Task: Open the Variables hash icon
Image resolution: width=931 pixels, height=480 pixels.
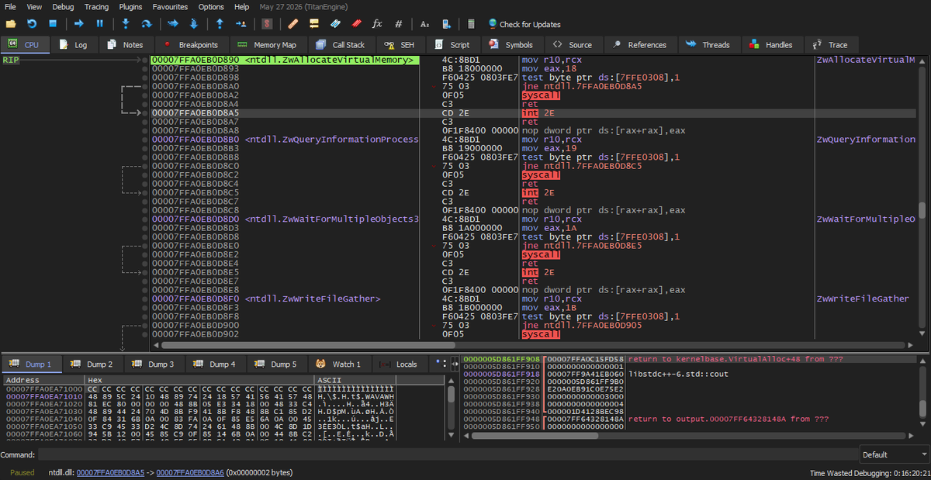Action: point(398,24)
